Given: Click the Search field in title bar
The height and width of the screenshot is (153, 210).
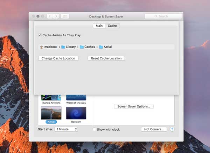Looking at the screenshot, I should tap(163, 16).
